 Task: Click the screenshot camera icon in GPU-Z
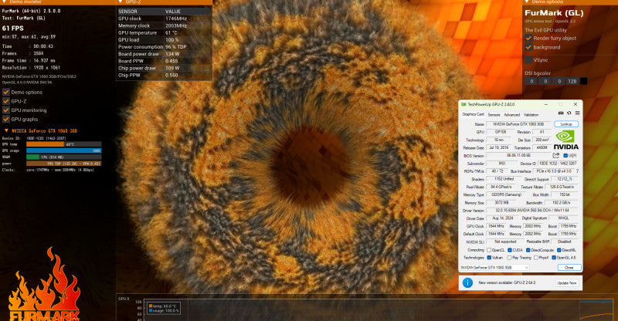point(561,113)
